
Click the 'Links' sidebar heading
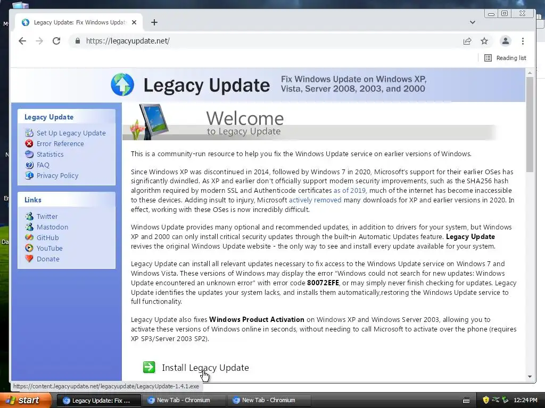click(x=32, y=200)
